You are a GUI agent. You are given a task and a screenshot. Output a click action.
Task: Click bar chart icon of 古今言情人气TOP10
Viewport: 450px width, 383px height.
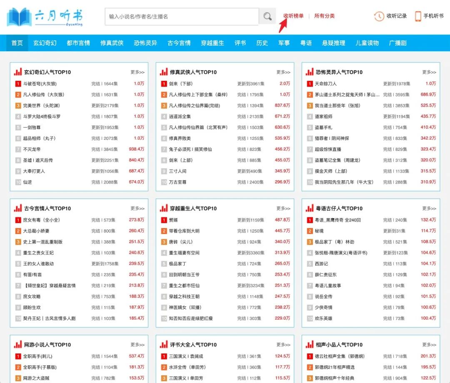click(18, 208)
